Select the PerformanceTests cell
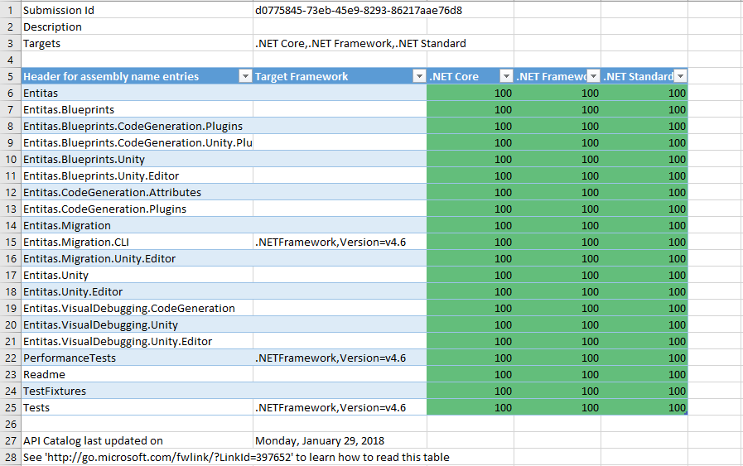The image size is (743, 466). pos(137,358)
